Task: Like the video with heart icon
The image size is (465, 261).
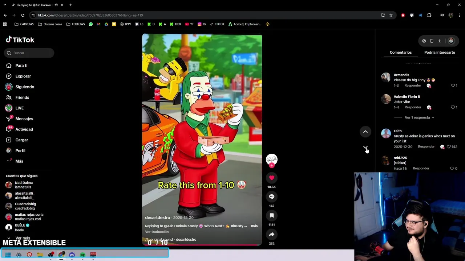Action: 272,178
